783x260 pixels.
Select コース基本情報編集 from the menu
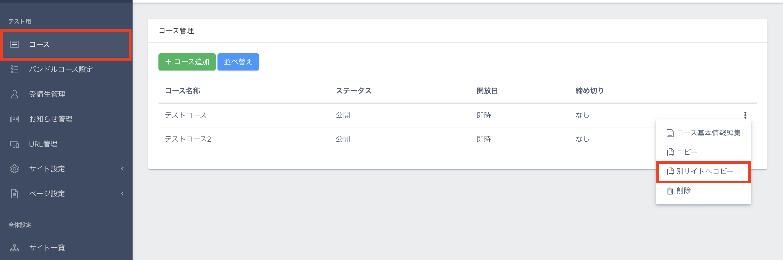703,133
